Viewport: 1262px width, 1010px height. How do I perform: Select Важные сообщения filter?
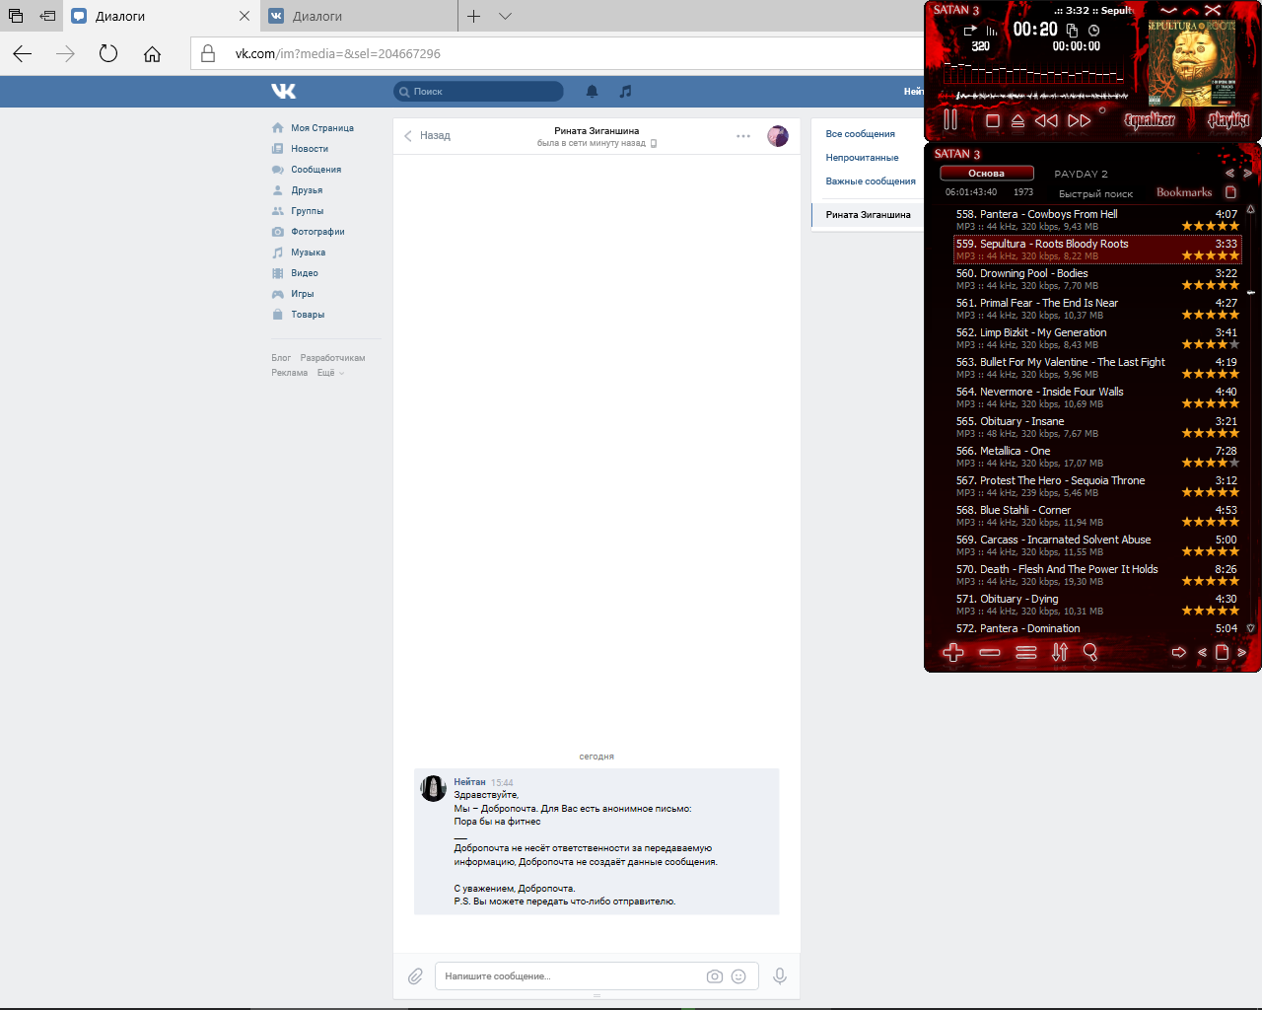tap(871, 181)
